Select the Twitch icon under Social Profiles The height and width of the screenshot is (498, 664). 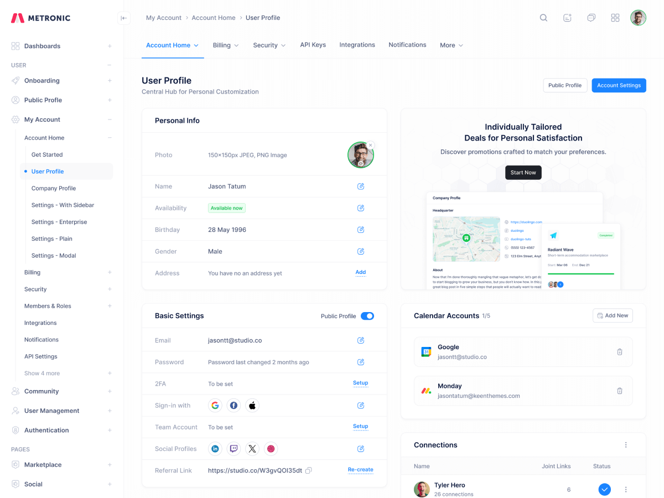(x=234, y=449)
